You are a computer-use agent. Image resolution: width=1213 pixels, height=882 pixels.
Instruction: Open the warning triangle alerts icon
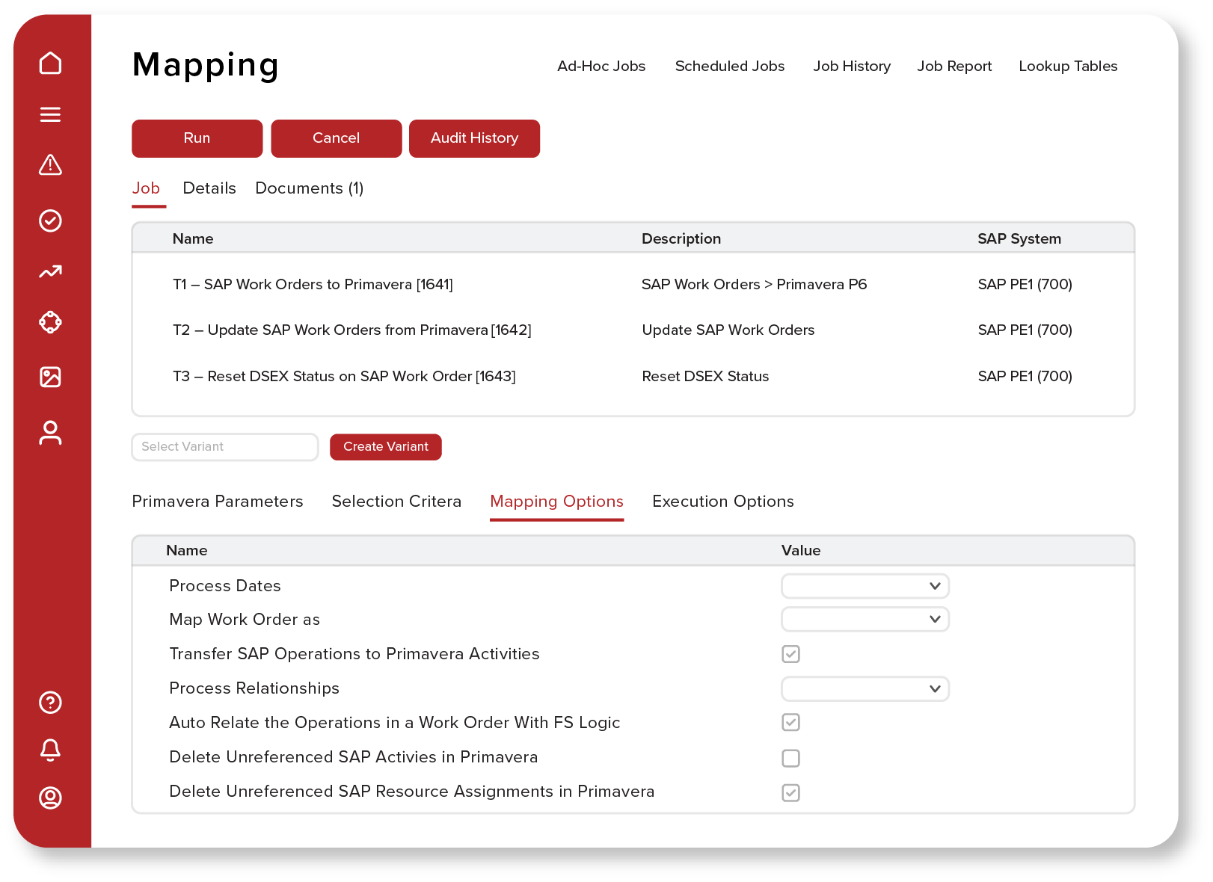[x=50, y=165]
